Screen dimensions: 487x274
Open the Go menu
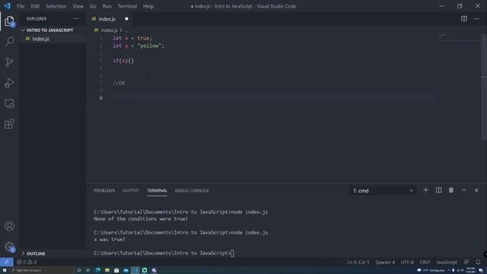[x=93, y=6]
